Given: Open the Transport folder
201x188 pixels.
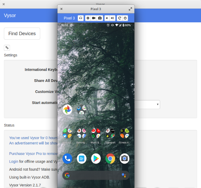Looking at the screenshot, I should pos(110,133).
